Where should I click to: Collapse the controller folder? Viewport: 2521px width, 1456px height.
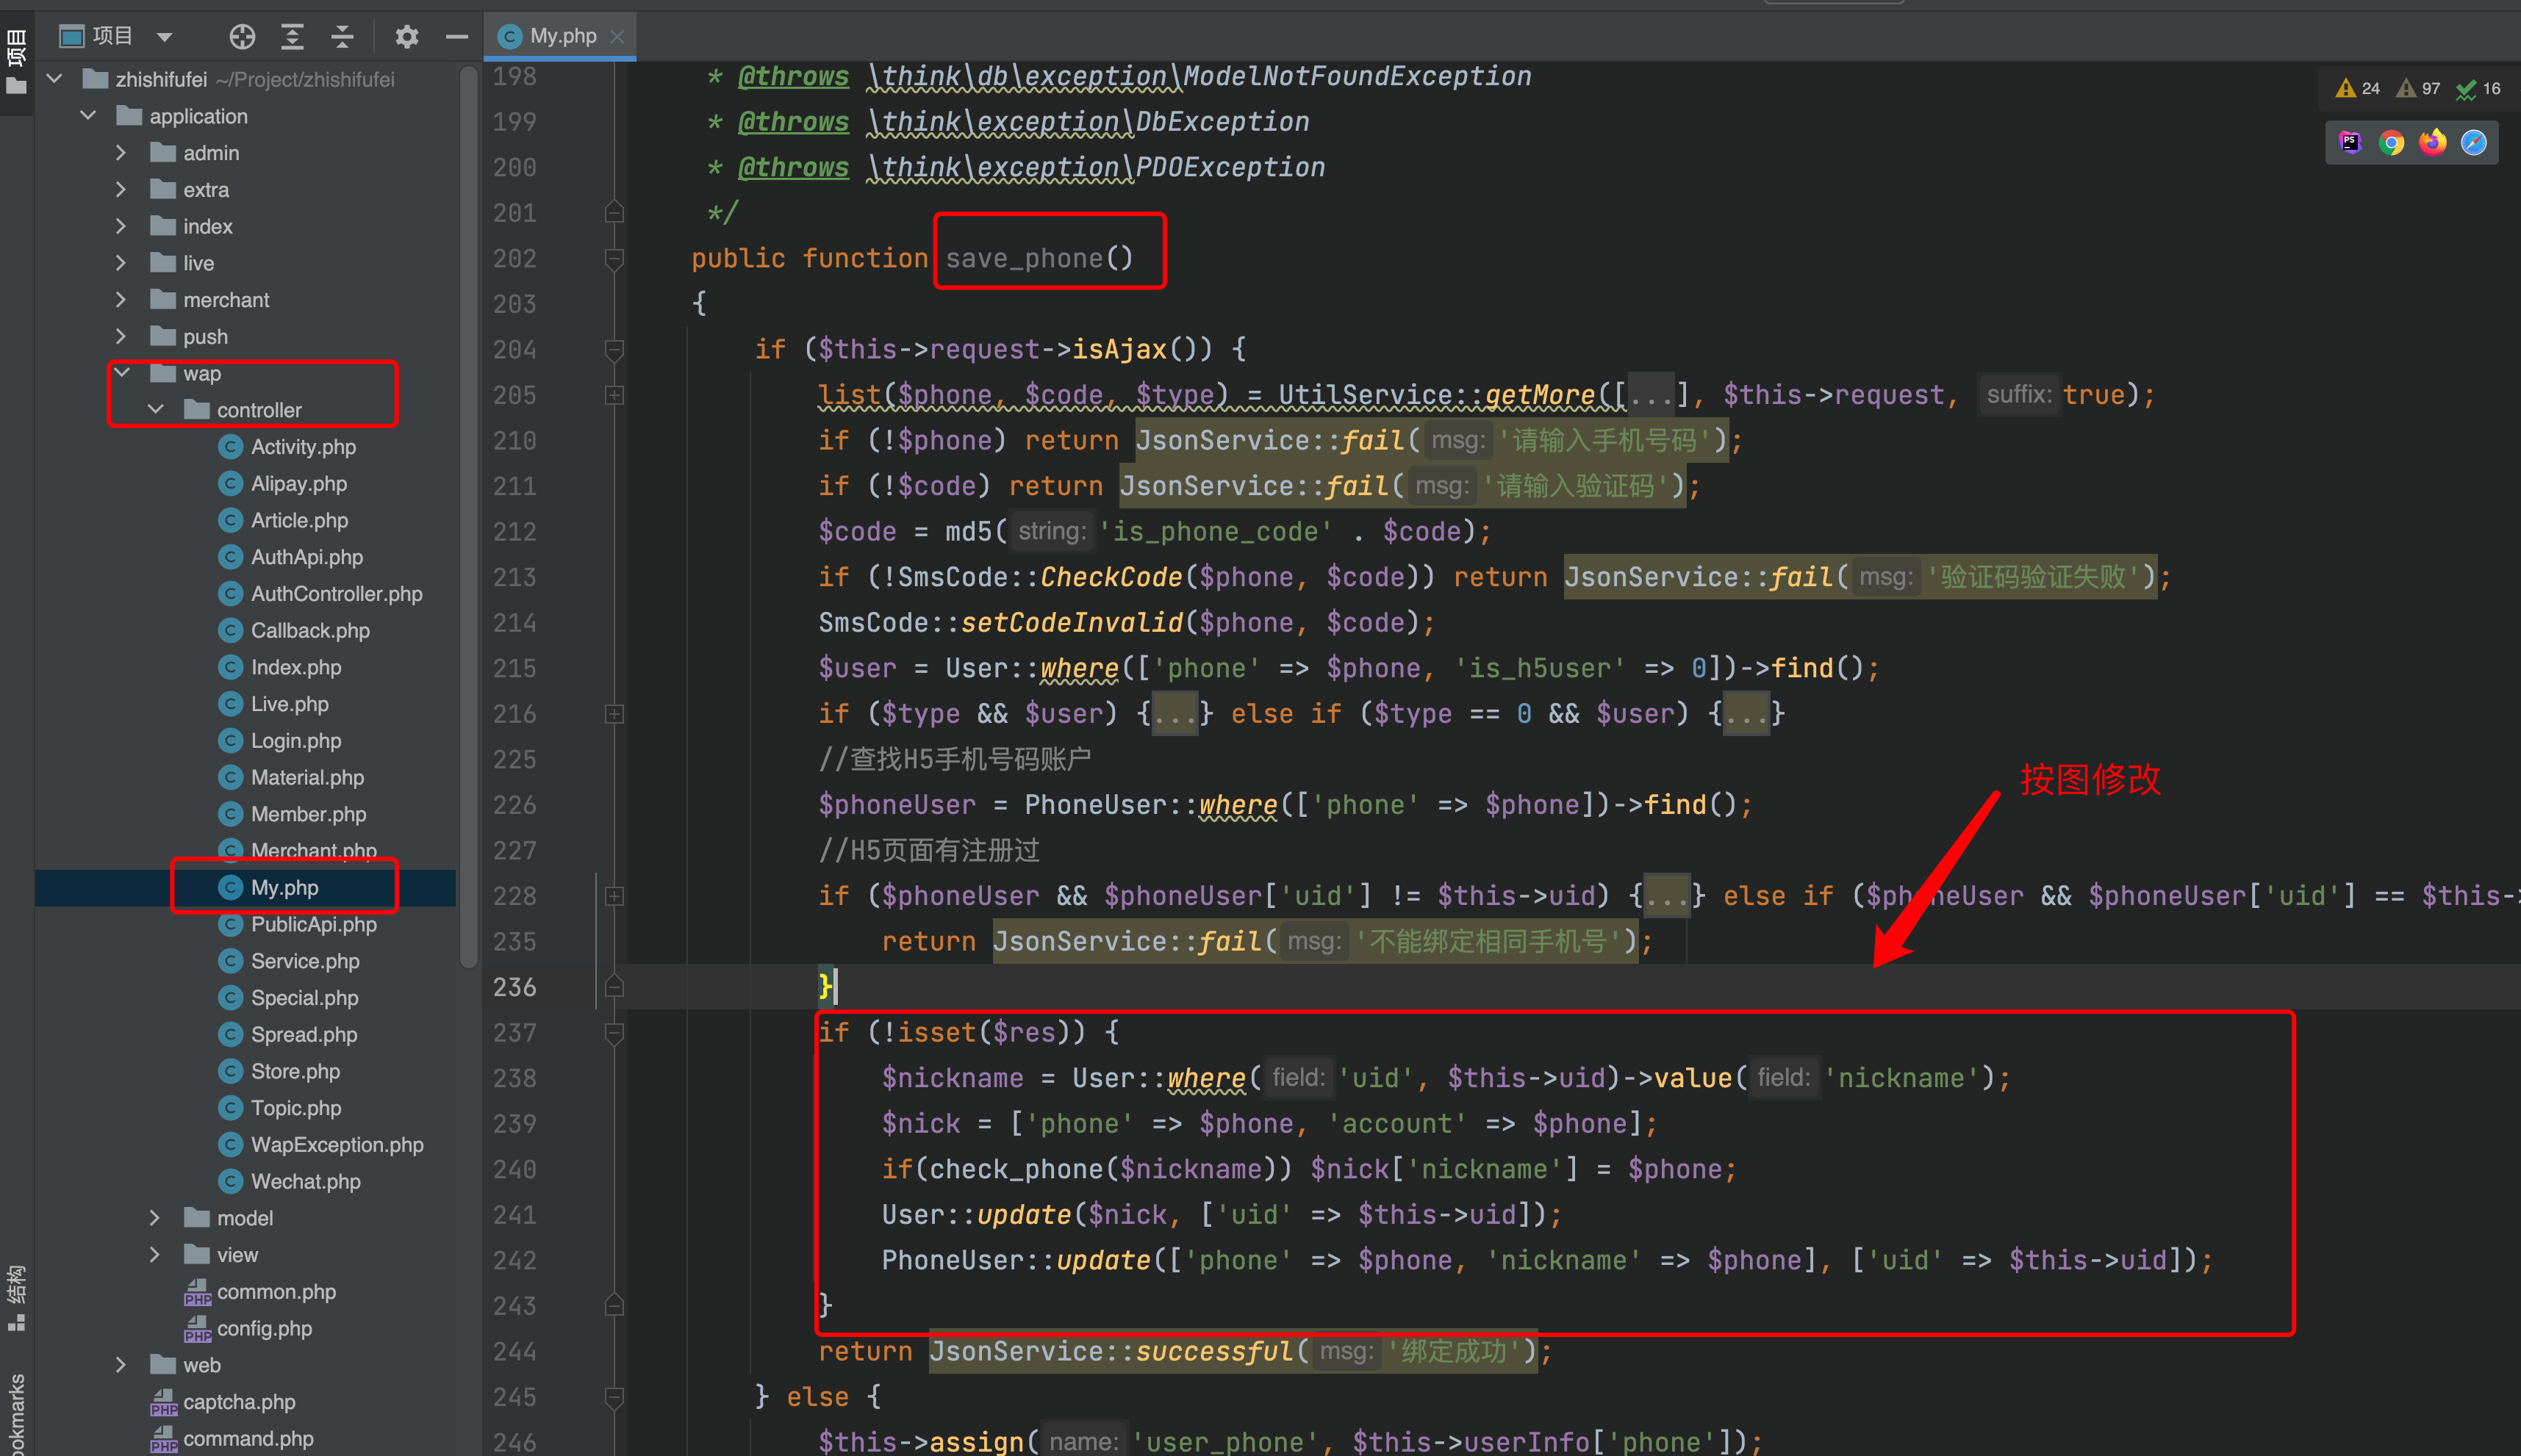(155, 410)
